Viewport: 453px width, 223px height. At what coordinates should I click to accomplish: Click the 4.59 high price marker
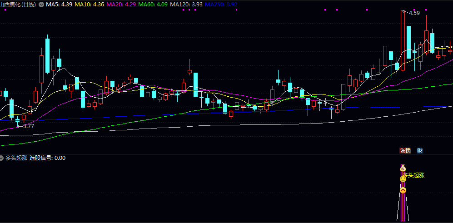tap(414, 13)
